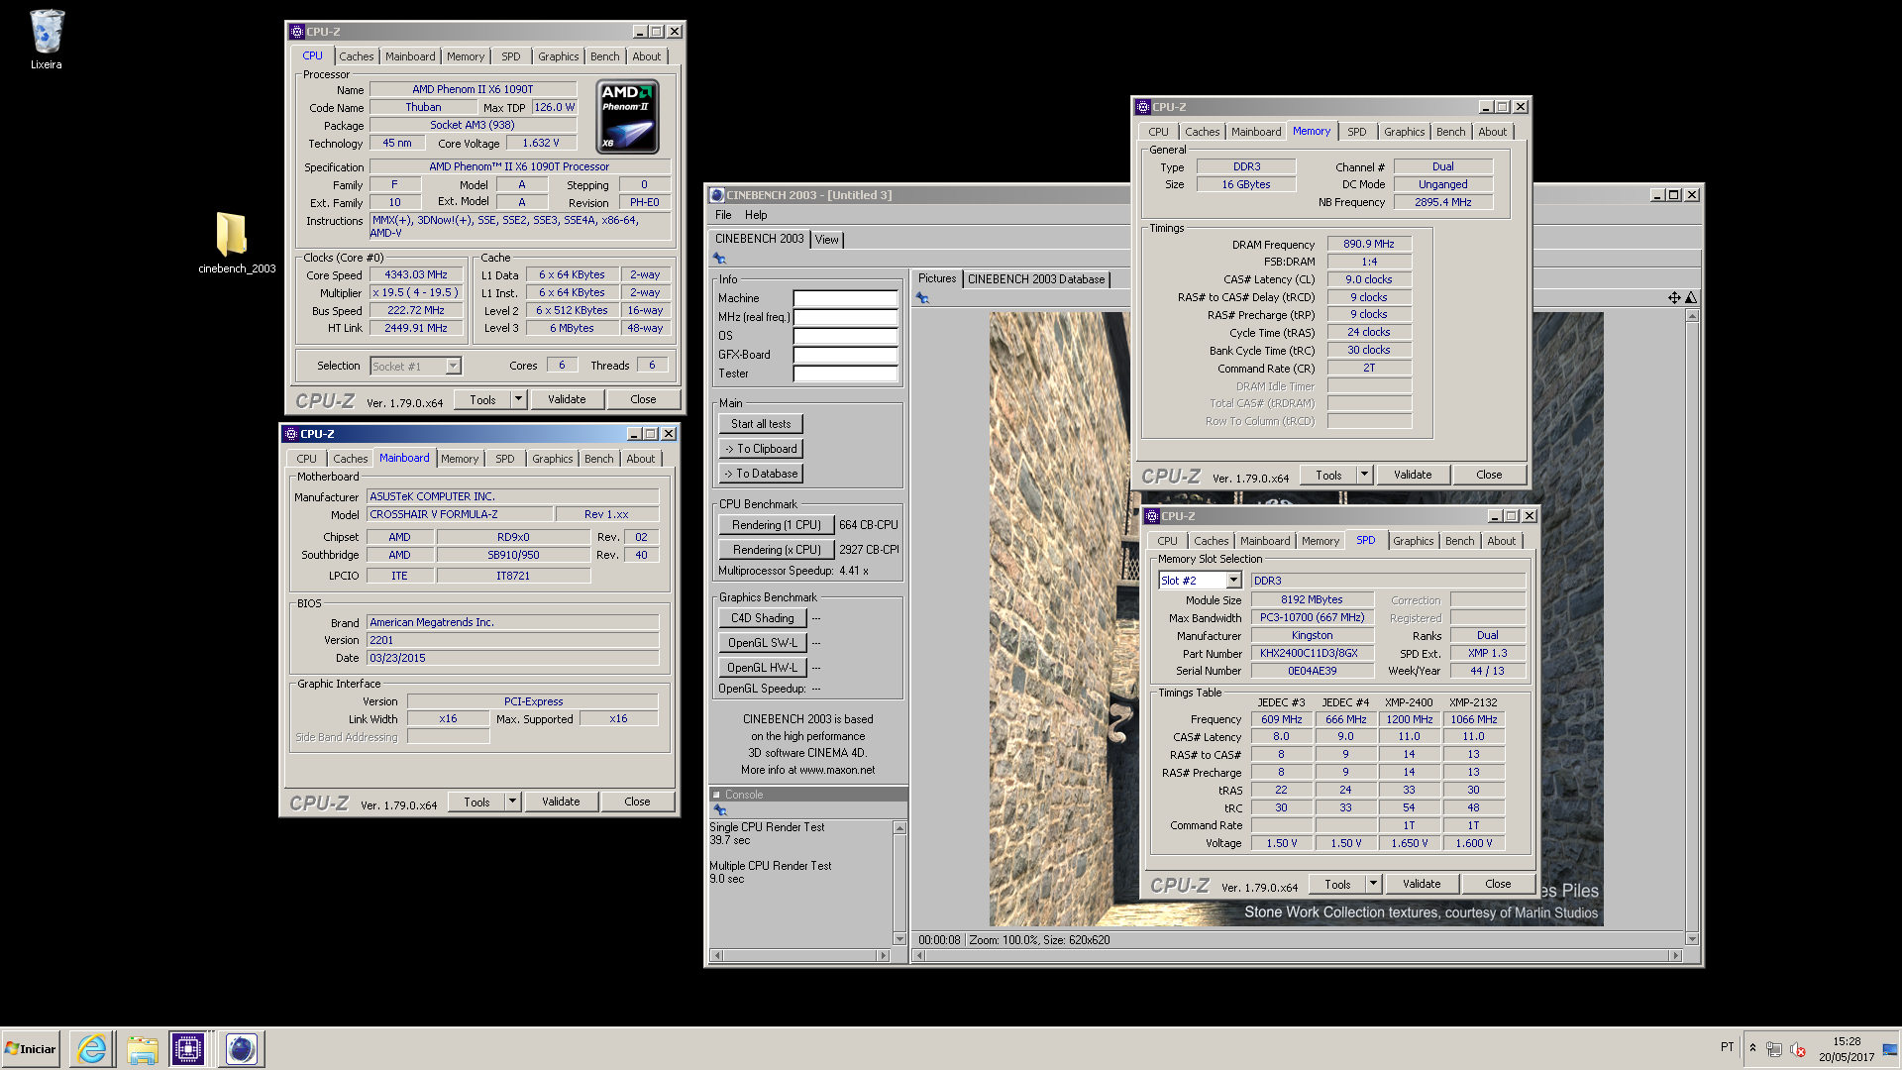The image size is (1902, 1070).
Task: Click in the Machine input field
Action: point(845,298)
